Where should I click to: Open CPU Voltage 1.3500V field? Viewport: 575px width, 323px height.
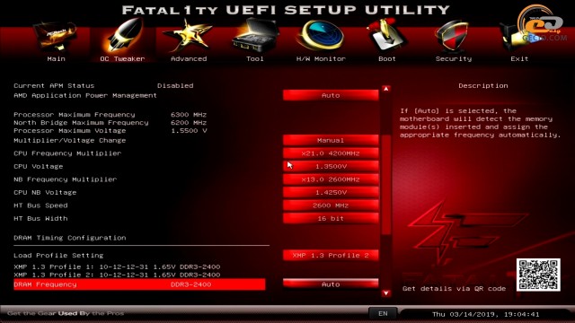tap(331, 166)
